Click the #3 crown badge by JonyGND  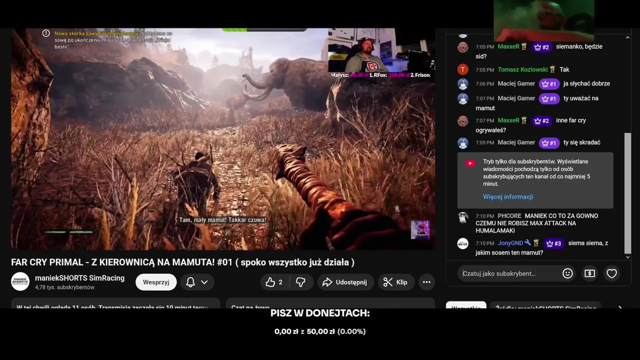coord(554,243)
